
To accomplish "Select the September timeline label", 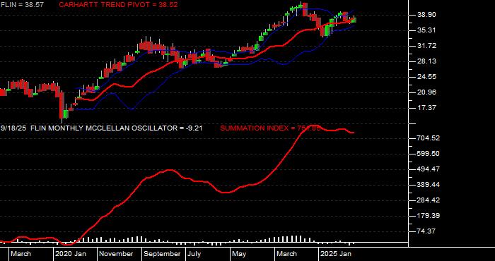I will click(x=162, y=254).
